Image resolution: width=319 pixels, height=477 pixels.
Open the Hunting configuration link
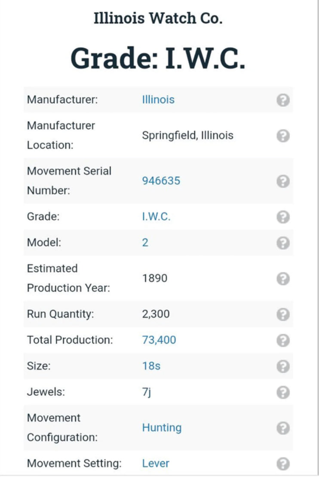162,428
